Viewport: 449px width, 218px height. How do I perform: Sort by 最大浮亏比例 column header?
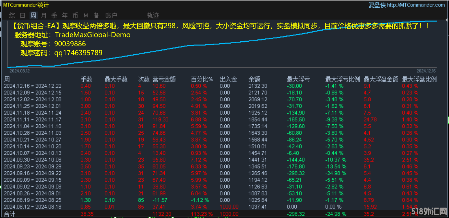[343, 79]
